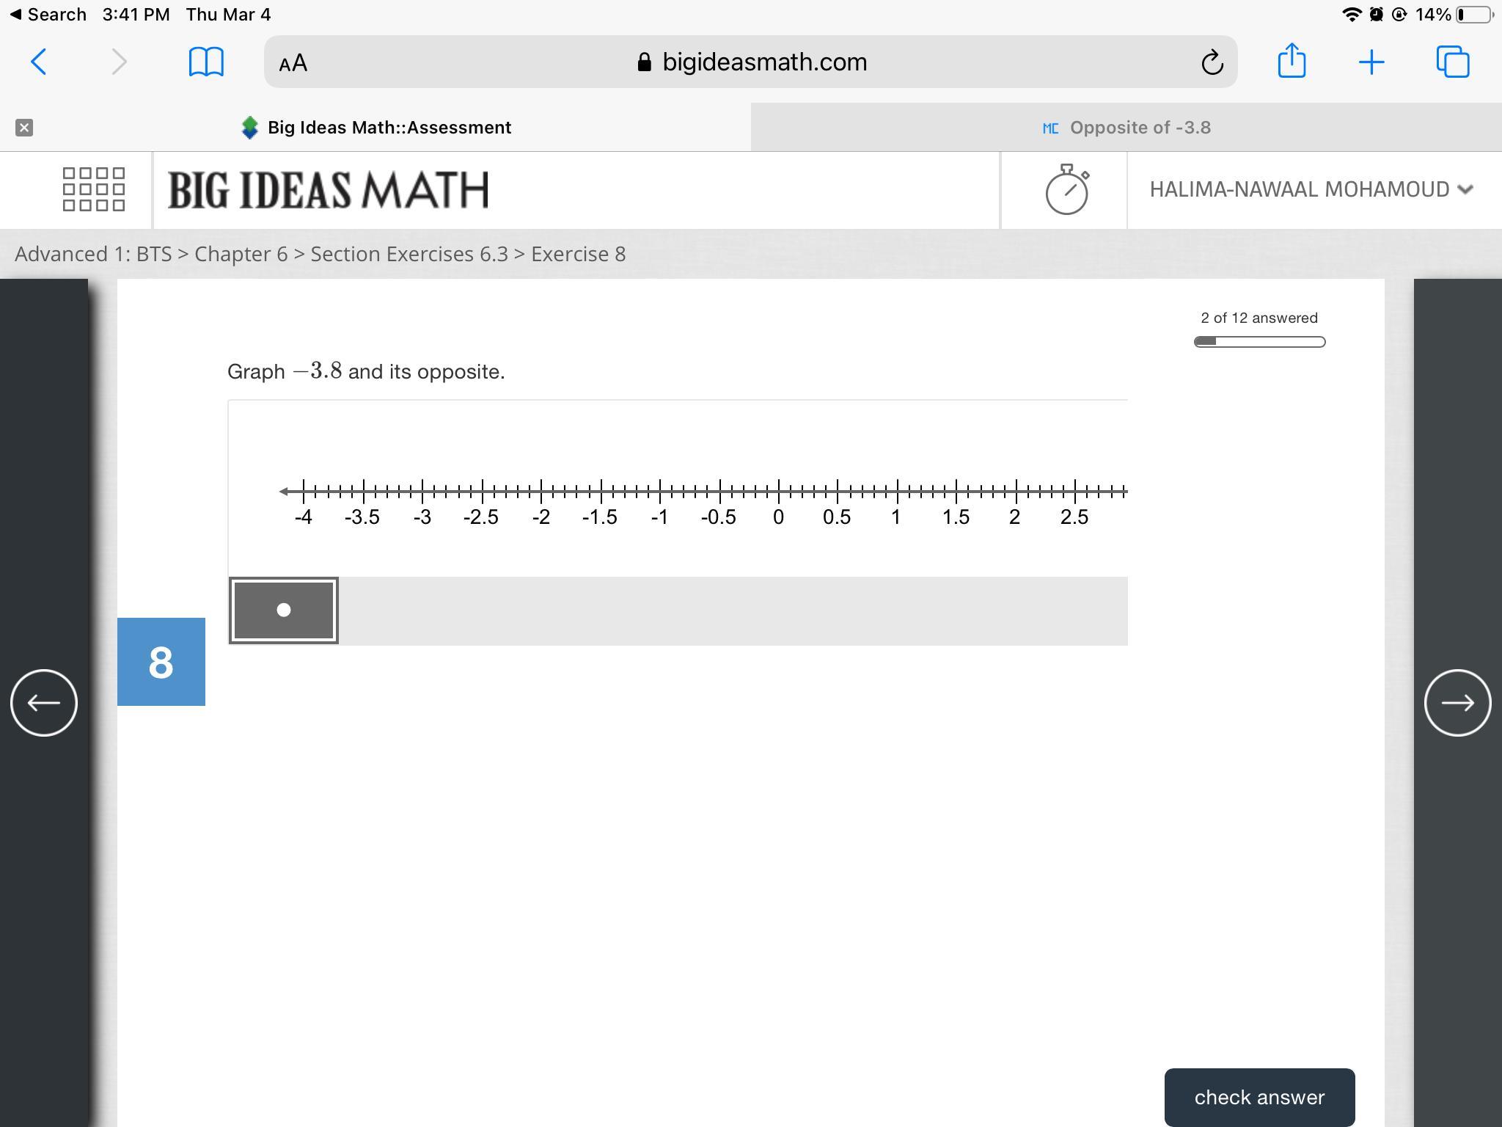This screenshot has width=1502, height=1127.
Task: Go to next exercise with right arrow
Action: point(1457,703)
